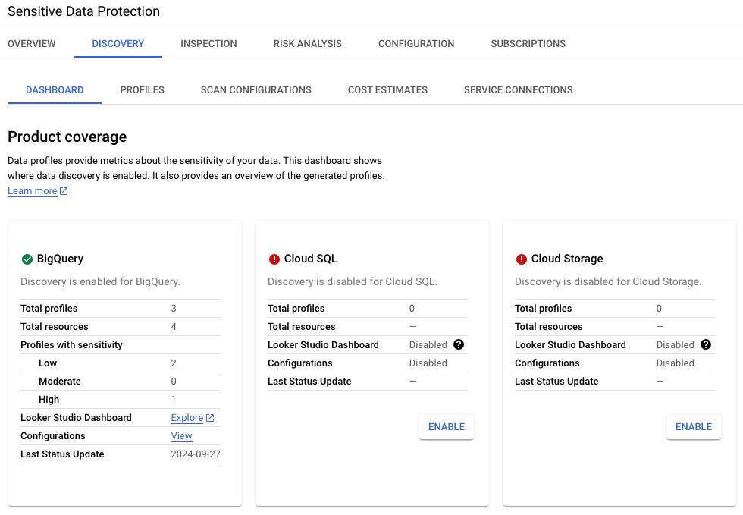This screenshot has width=743, height=515.
Task: Click the red alert icon beside Cloud SQL
Action: click(274, 259)
